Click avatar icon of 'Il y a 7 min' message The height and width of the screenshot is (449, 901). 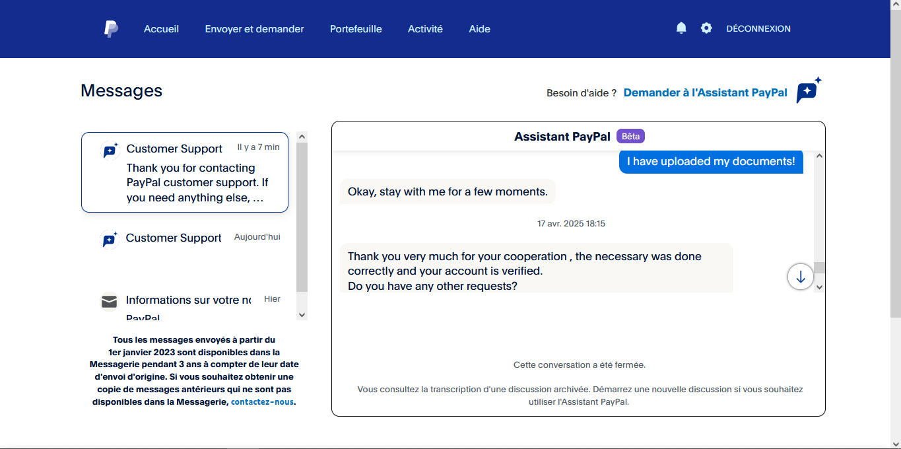pyautogui.click(x=110, y=150)
